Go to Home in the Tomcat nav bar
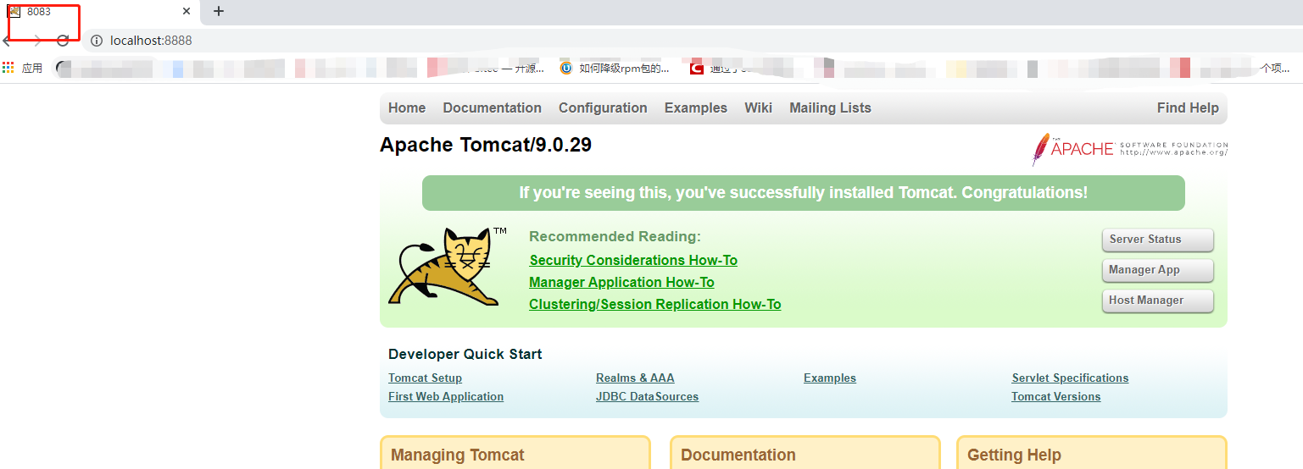The image size is (1303, 469). [x=407, y=108]
